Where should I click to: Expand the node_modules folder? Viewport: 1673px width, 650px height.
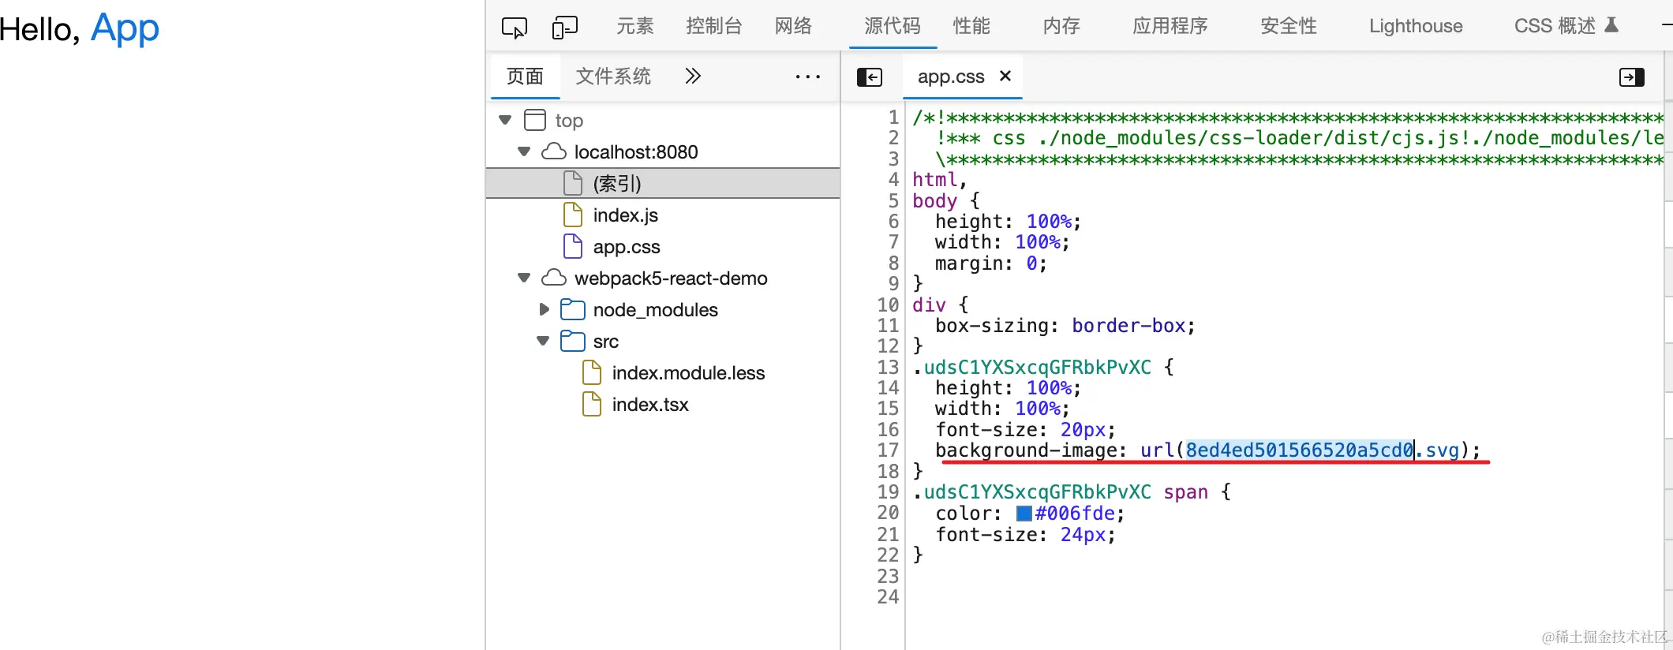(x=544, y=309)
